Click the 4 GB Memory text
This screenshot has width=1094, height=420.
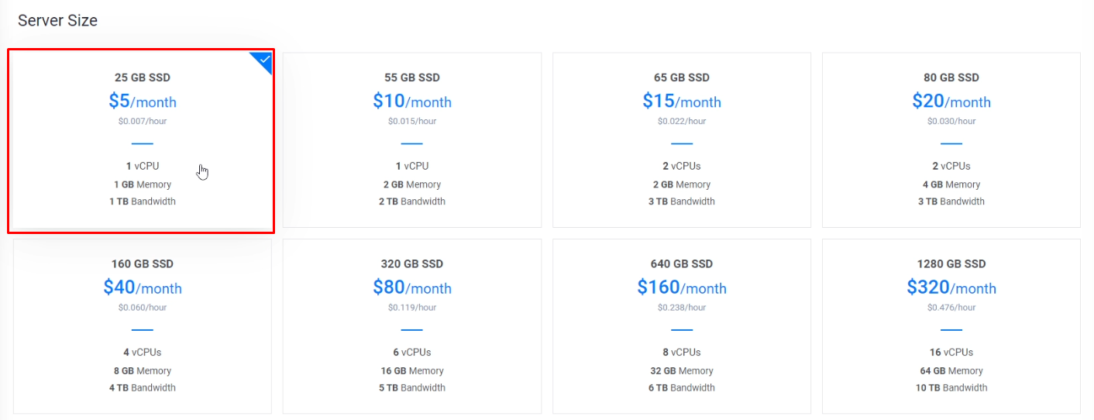(951, 184)
